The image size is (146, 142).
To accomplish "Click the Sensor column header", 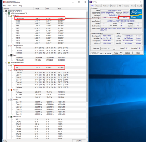I will coord(18,8).
